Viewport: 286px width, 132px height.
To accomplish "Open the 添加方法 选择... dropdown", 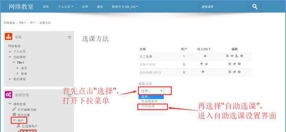I will (151, 91).
